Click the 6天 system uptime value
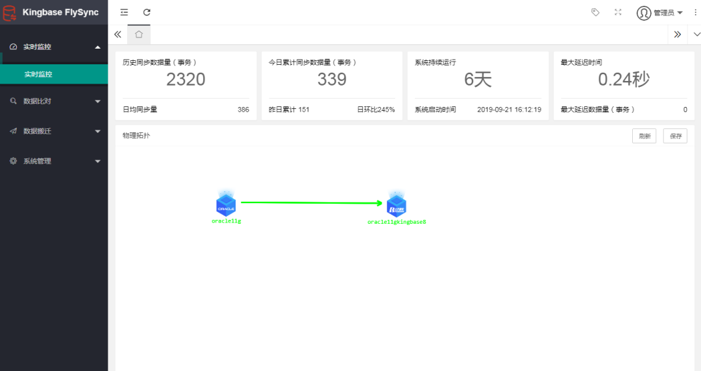 (x=478, y=80)
